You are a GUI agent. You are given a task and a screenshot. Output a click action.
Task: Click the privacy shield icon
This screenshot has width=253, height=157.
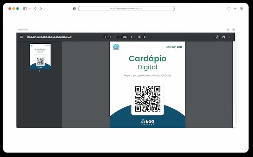[x=74, y=9]
